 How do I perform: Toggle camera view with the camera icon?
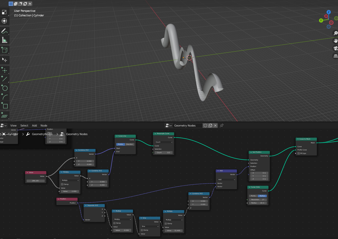click(335, 48)
